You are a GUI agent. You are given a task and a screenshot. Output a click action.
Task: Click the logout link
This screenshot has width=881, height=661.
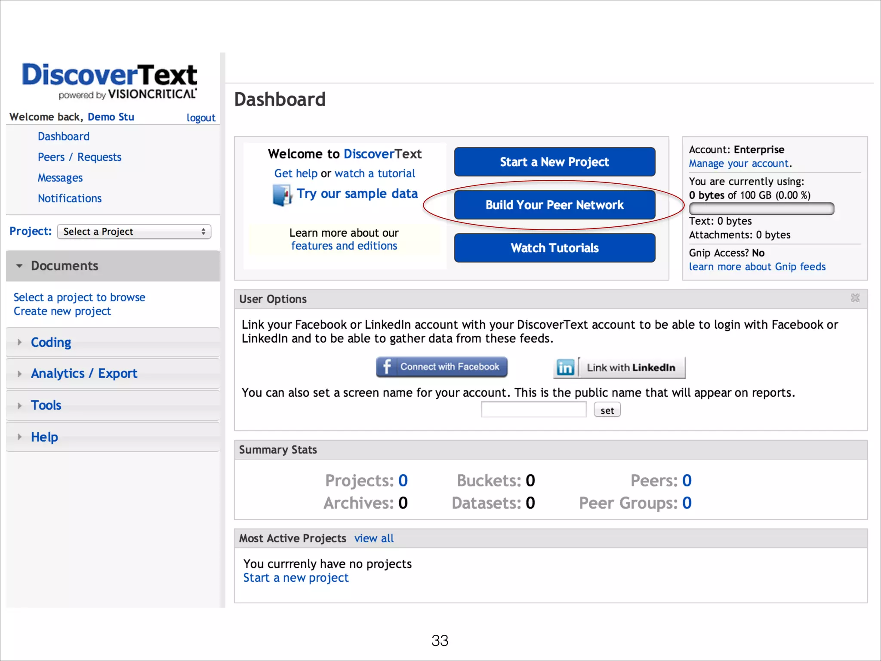pos(201,118)
